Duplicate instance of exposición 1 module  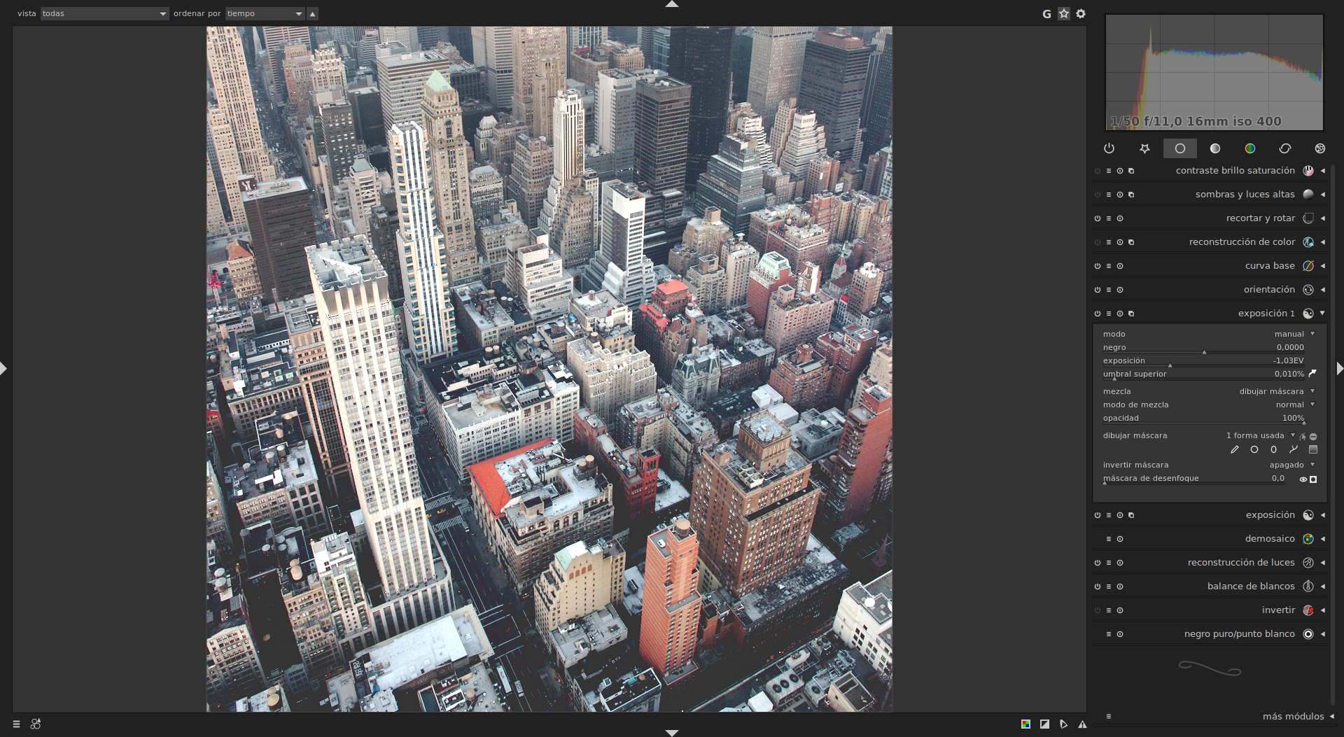click(x=1131, y=314)
